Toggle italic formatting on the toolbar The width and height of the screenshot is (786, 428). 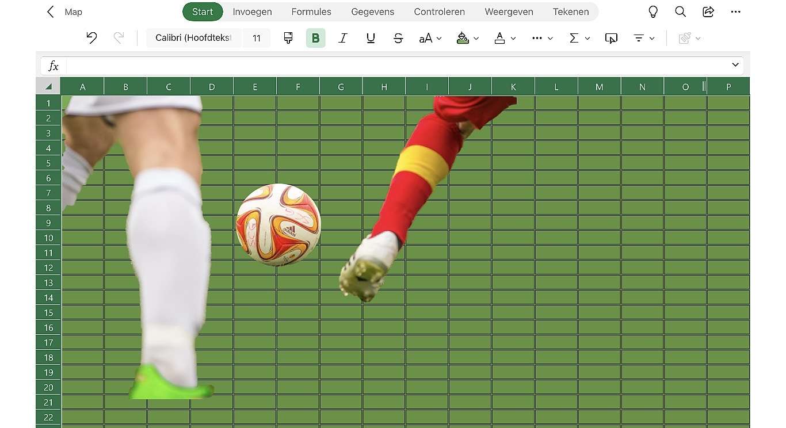click(x=342, y=38)
